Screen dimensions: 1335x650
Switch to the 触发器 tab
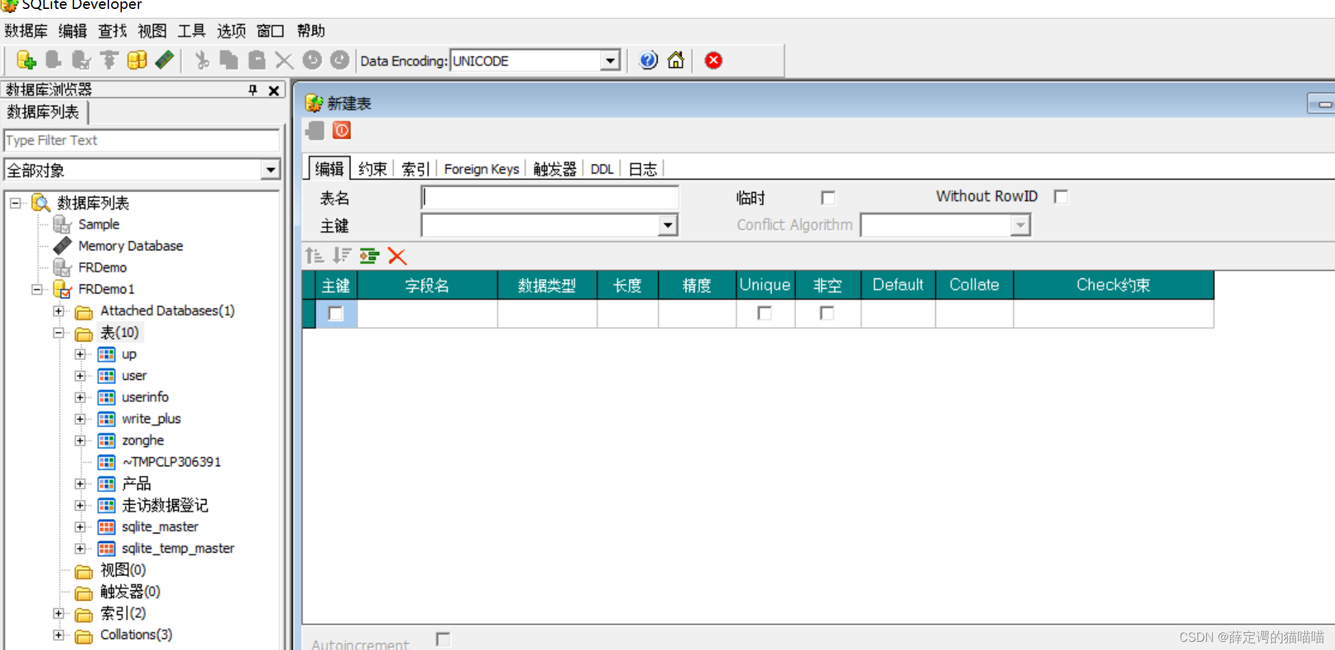coord(555,169)
